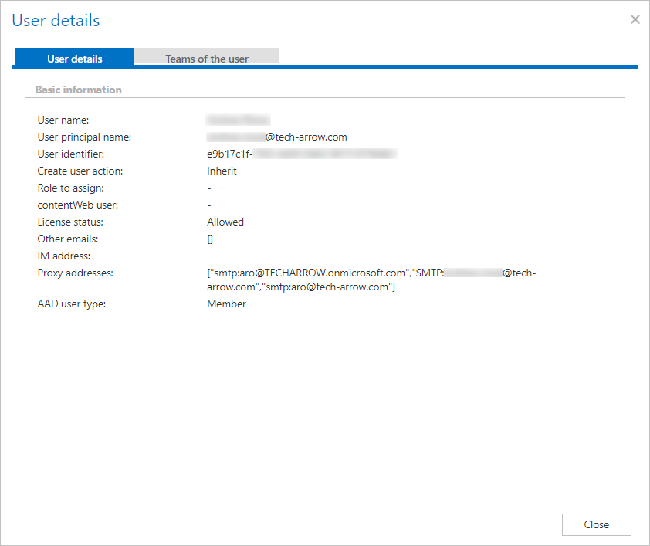Screen dimensions: 650x546
Task: Close the dialog using the X icon
Action: [x=635, y=19]
